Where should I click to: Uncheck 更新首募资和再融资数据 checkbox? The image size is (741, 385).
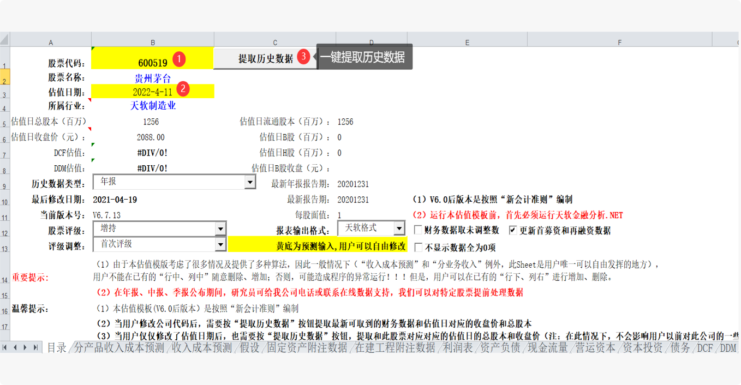513,230
